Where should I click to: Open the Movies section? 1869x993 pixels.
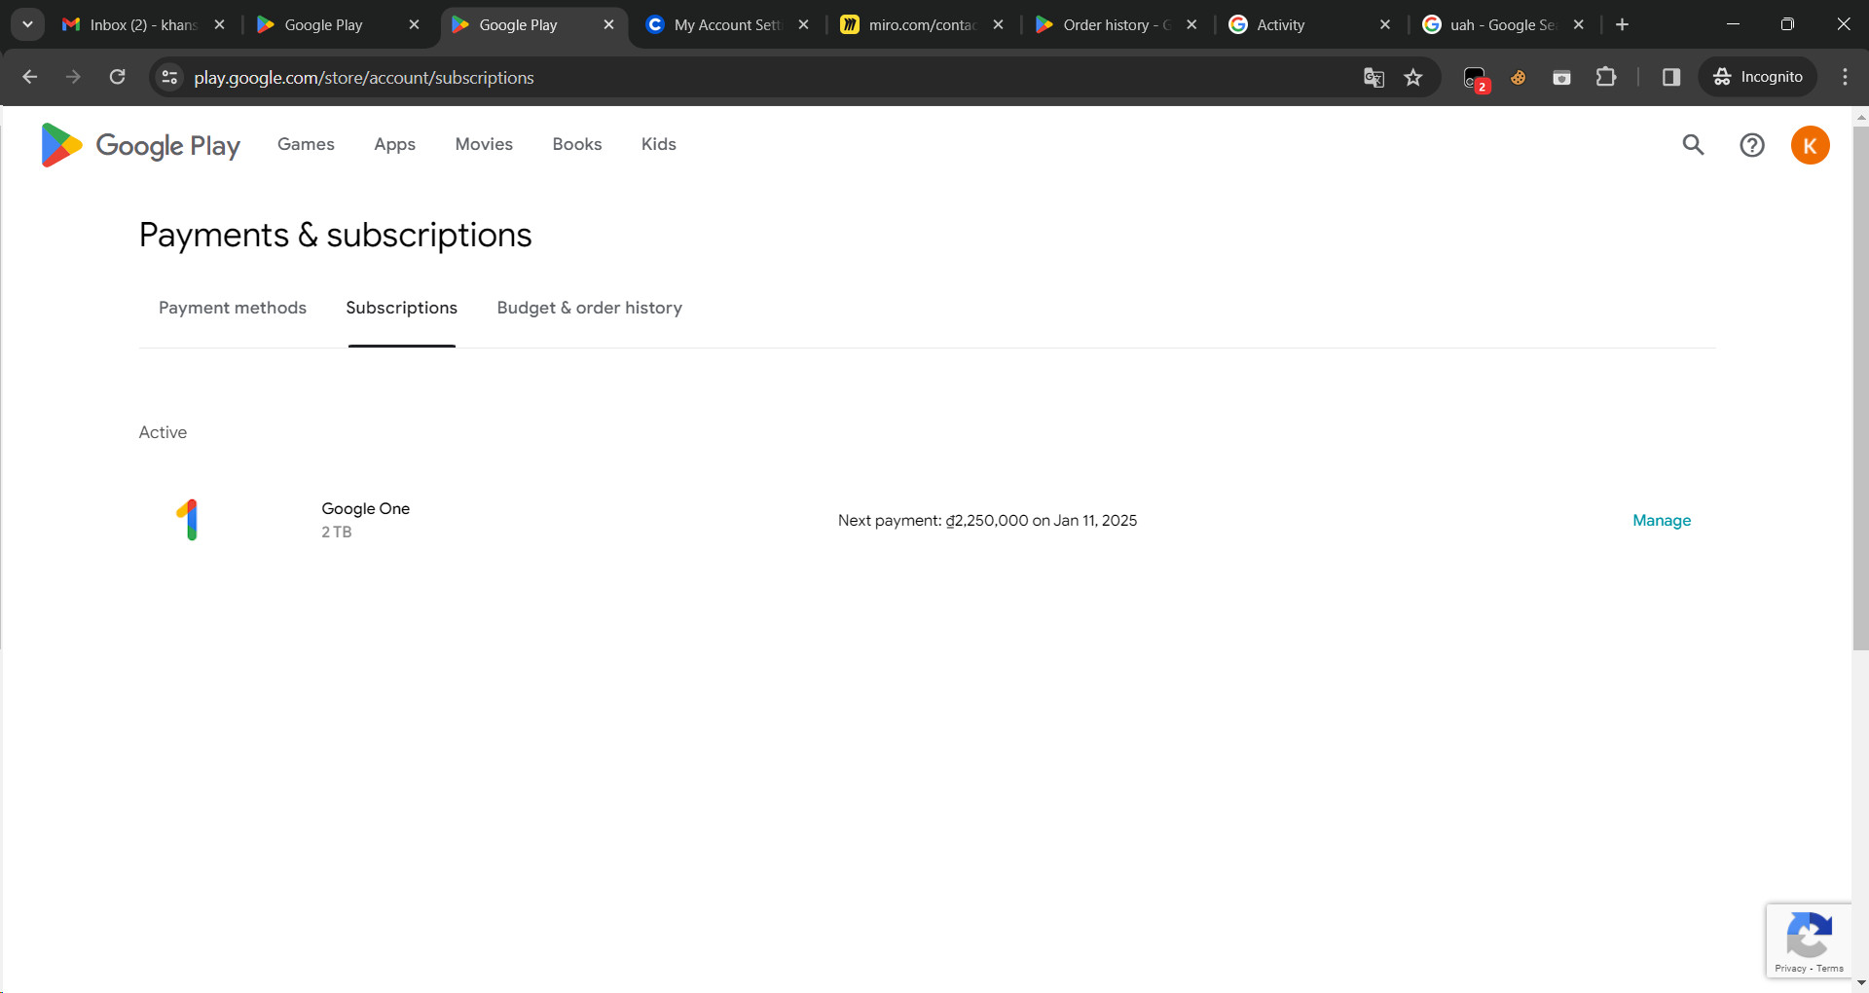tap(484, 144)
